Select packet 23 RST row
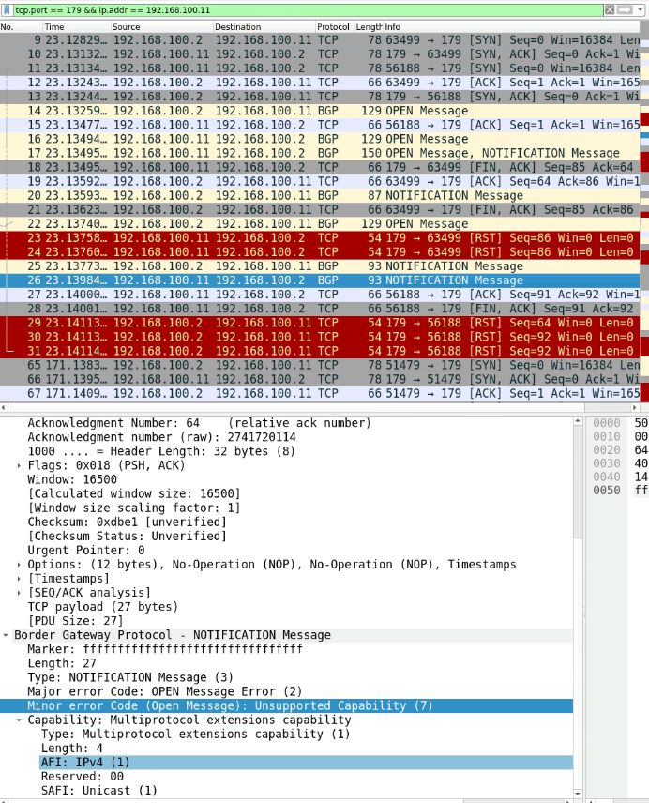This screenshot has width=649, height=803. coord(320,238)
